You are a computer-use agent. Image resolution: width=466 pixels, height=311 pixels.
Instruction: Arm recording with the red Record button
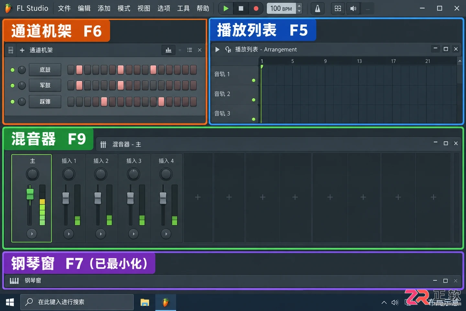coord(256,8)
